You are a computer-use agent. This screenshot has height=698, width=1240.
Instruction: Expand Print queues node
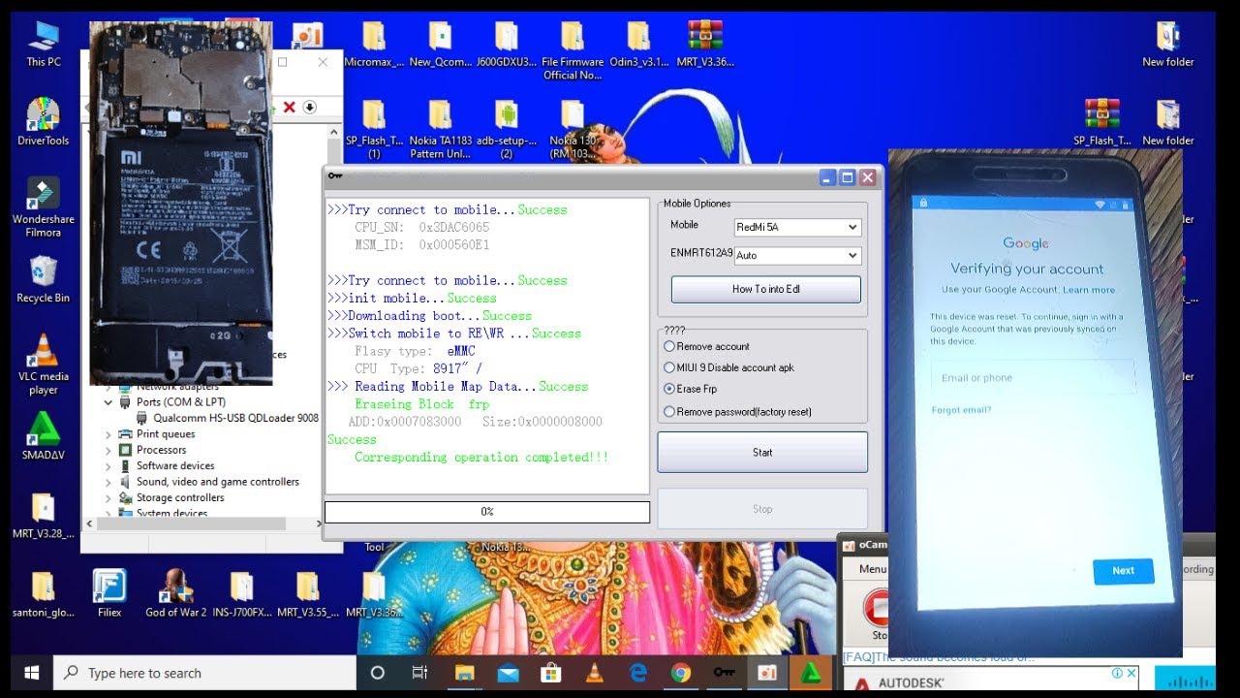[x=108, y=434]
